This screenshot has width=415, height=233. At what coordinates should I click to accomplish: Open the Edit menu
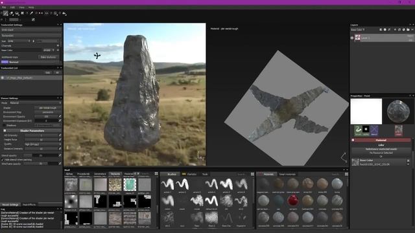[12, 7]
